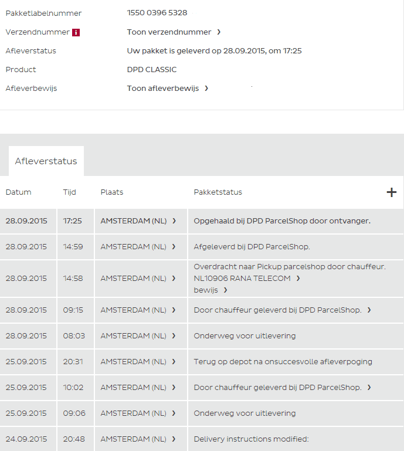
Task: Open the Toon afleverbewijs link
Action: click(x=168, y=89)
